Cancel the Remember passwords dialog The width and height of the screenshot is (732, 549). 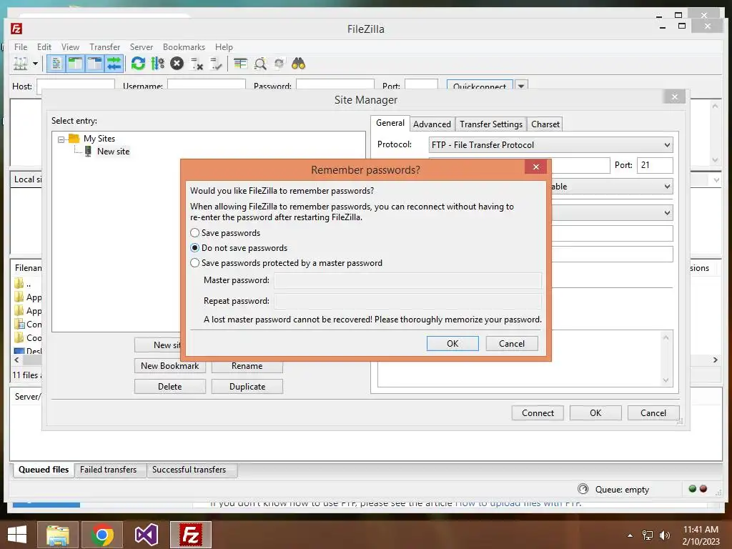click(512, 344)
